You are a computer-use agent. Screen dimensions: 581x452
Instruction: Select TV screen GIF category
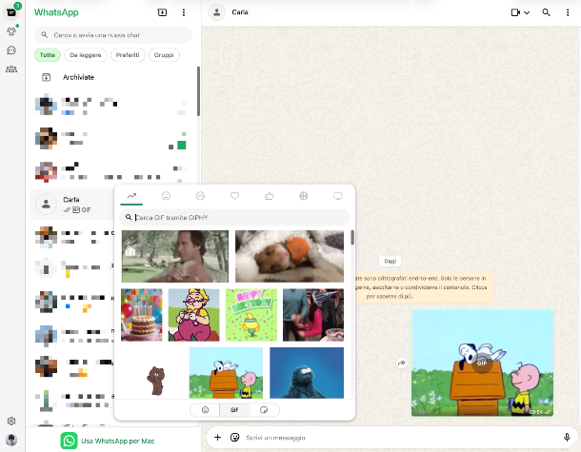[x=337, y=196]
